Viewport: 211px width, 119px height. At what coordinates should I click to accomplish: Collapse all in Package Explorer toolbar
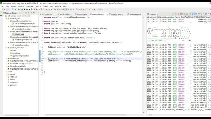click(x=26, y=13)
